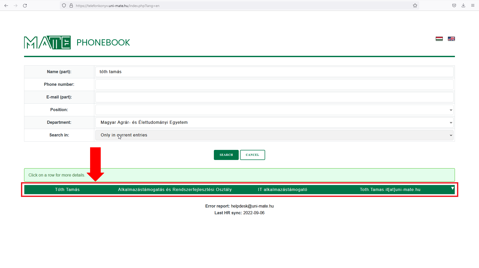The width and height of the screenshot is (479, 268).
Task: Bookmark this page with the star icon
Action: coord(415,5)
